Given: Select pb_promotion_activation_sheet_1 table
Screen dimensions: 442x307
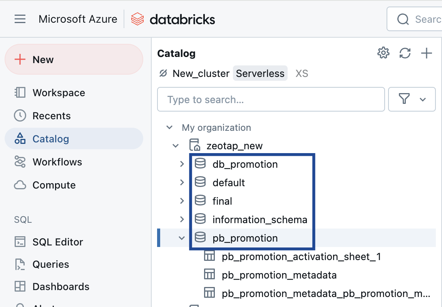Looking at the screenshot, I should point(301,257).
